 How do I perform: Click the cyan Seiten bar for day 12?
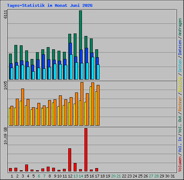[71, 67]
